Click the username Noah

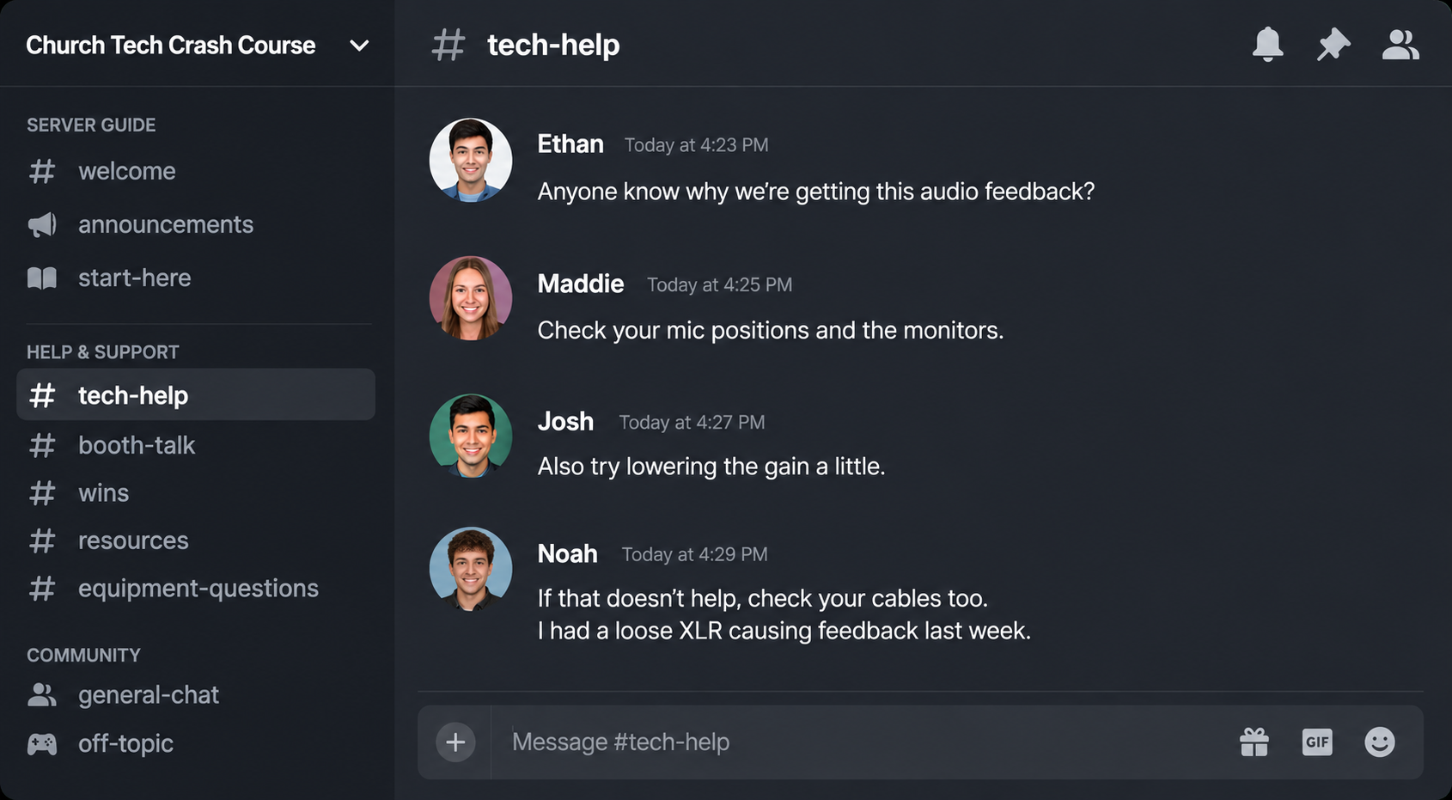pyautogui.click(x=567, y=553)
